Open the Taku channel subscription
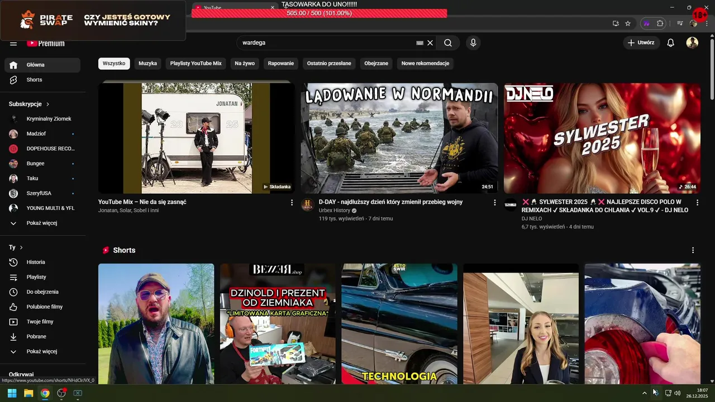This screenshot has width=715, height=402. point(42,179)
